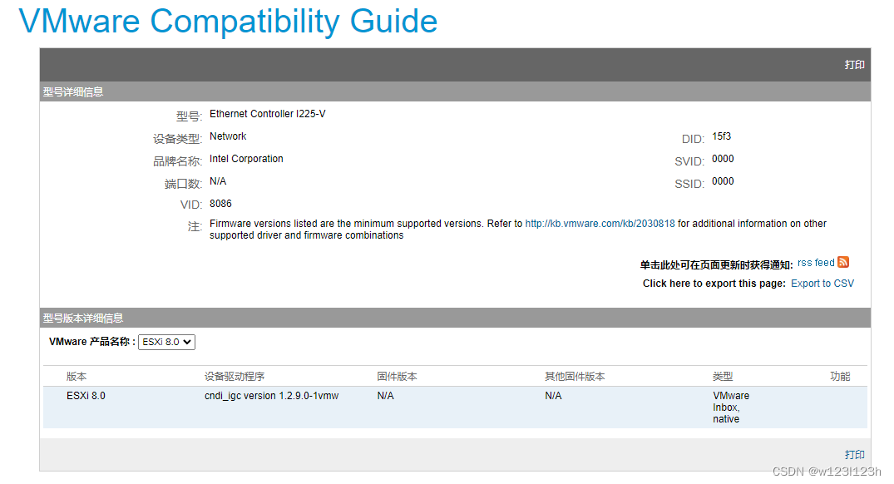Click the bottom 打印 print link

854,454
